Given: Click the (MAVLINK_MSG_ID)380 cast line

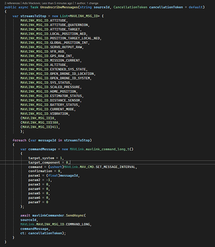Looking at the screenshot, I should (x=40, y=123).
